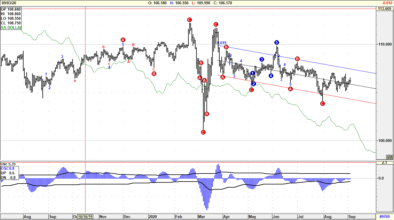
Task: Click the blue circled 1 wave marker
Action: 253,73
